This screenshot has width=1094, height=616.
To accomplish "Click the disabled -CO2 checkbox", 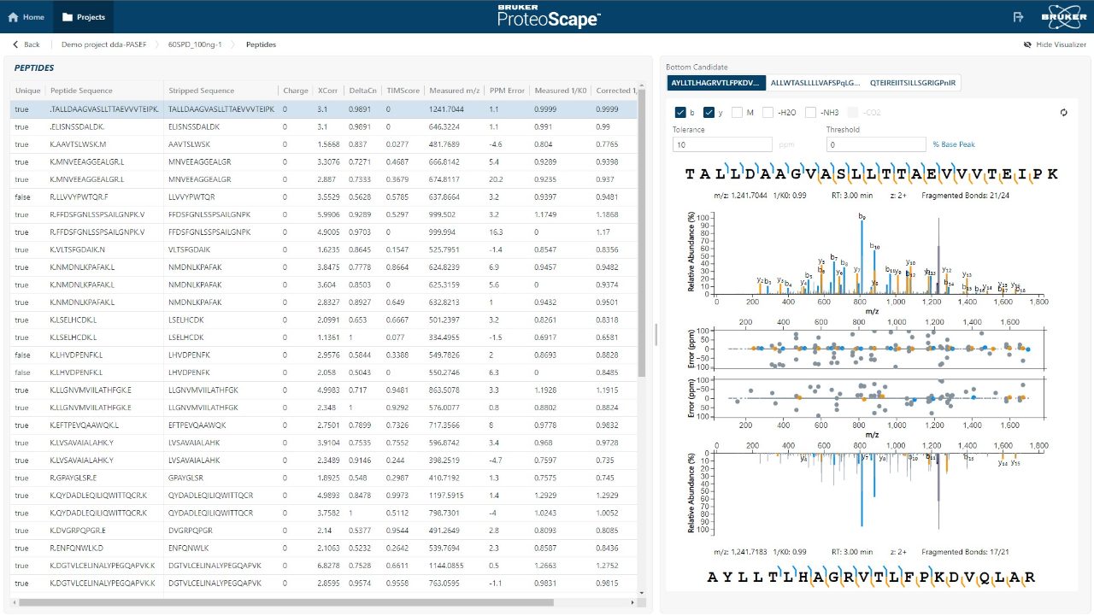I will point(852,112).
